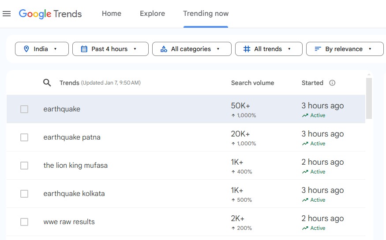Image resolution: width=386 pixels, height=240 pixels.
Task: Click the Active trend icon for earthquake kolkata
Action: (x=305, y=200)
